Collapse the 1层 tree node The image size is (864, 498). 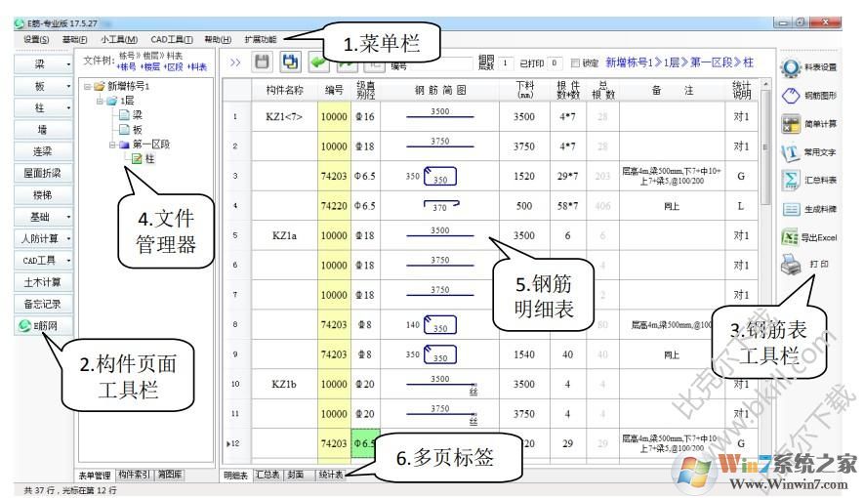click(x=100, y=101)
